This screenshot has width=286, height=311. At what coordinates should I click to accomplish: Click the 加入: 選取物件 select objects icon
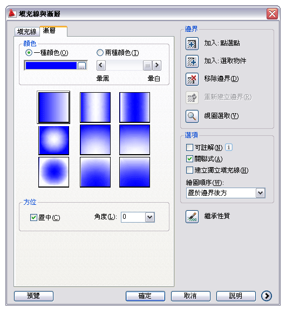[x=192, y=61]
